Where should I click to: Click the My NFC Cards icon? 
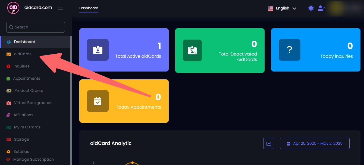pyautogui.click(x=9, y=127)
